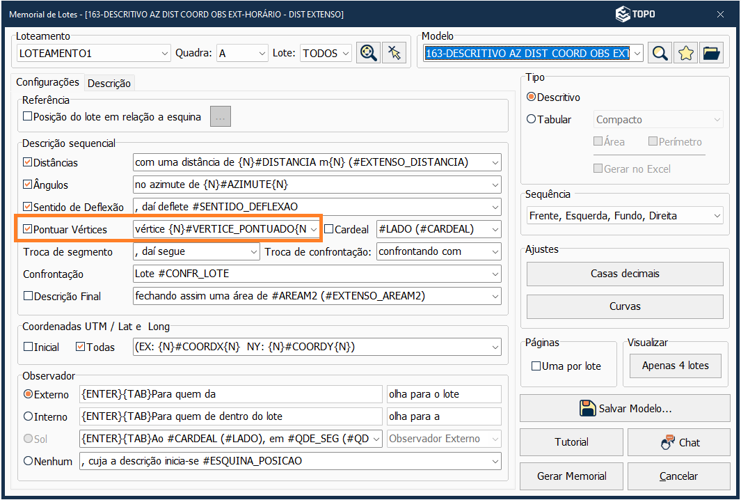The height and width of the screenshot is (500, 741).
Task: Open the Sequência dropdown
Action: 715,216
